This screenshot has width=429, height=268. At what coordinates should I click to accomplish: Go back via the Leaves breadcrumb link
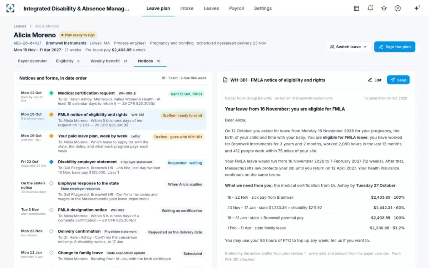point(20,26)
